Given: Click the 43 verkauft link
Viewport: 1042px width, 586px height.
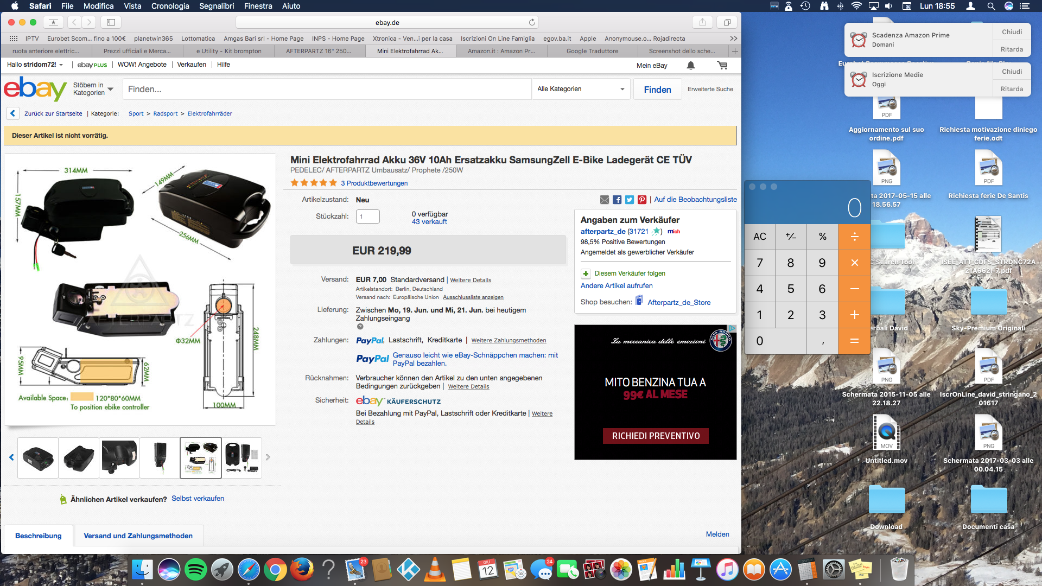Looking at the screenshot, I should tap(429, 221).
